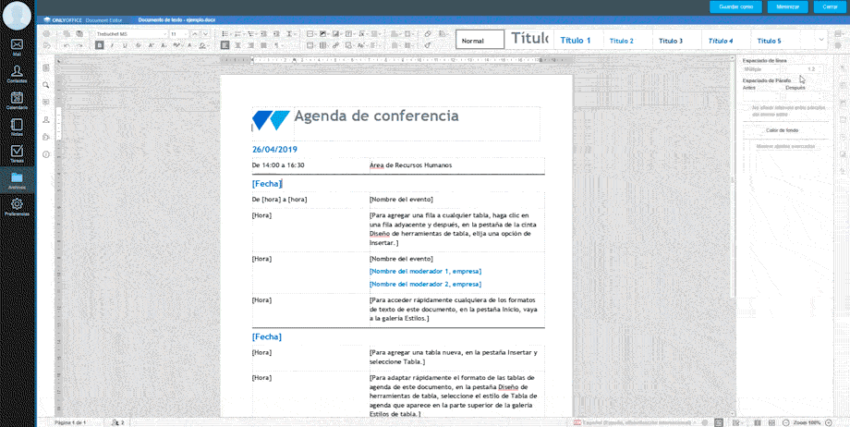Click the date text 26/04/2019

[274, 150]
